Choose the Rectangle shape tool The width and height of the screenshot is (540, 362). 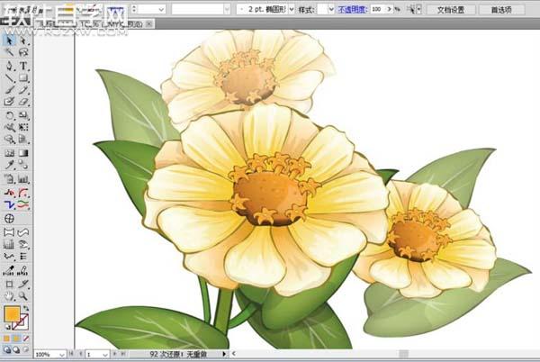[x=24, y=78]
